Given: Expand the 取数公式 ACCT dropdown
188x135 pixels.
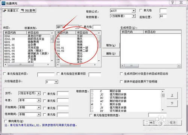Looking at the screenshot, I should [x=134, y=11].
